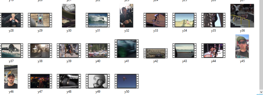Select the y32 man in suit image
263x95 pixels.
[127, 16]
